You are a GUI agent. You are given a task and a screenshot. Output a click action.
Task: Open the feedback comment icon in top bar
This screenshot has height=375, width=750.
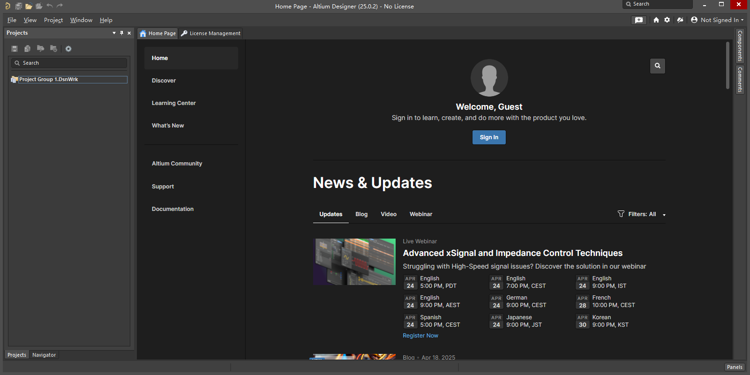pos(639,20)
